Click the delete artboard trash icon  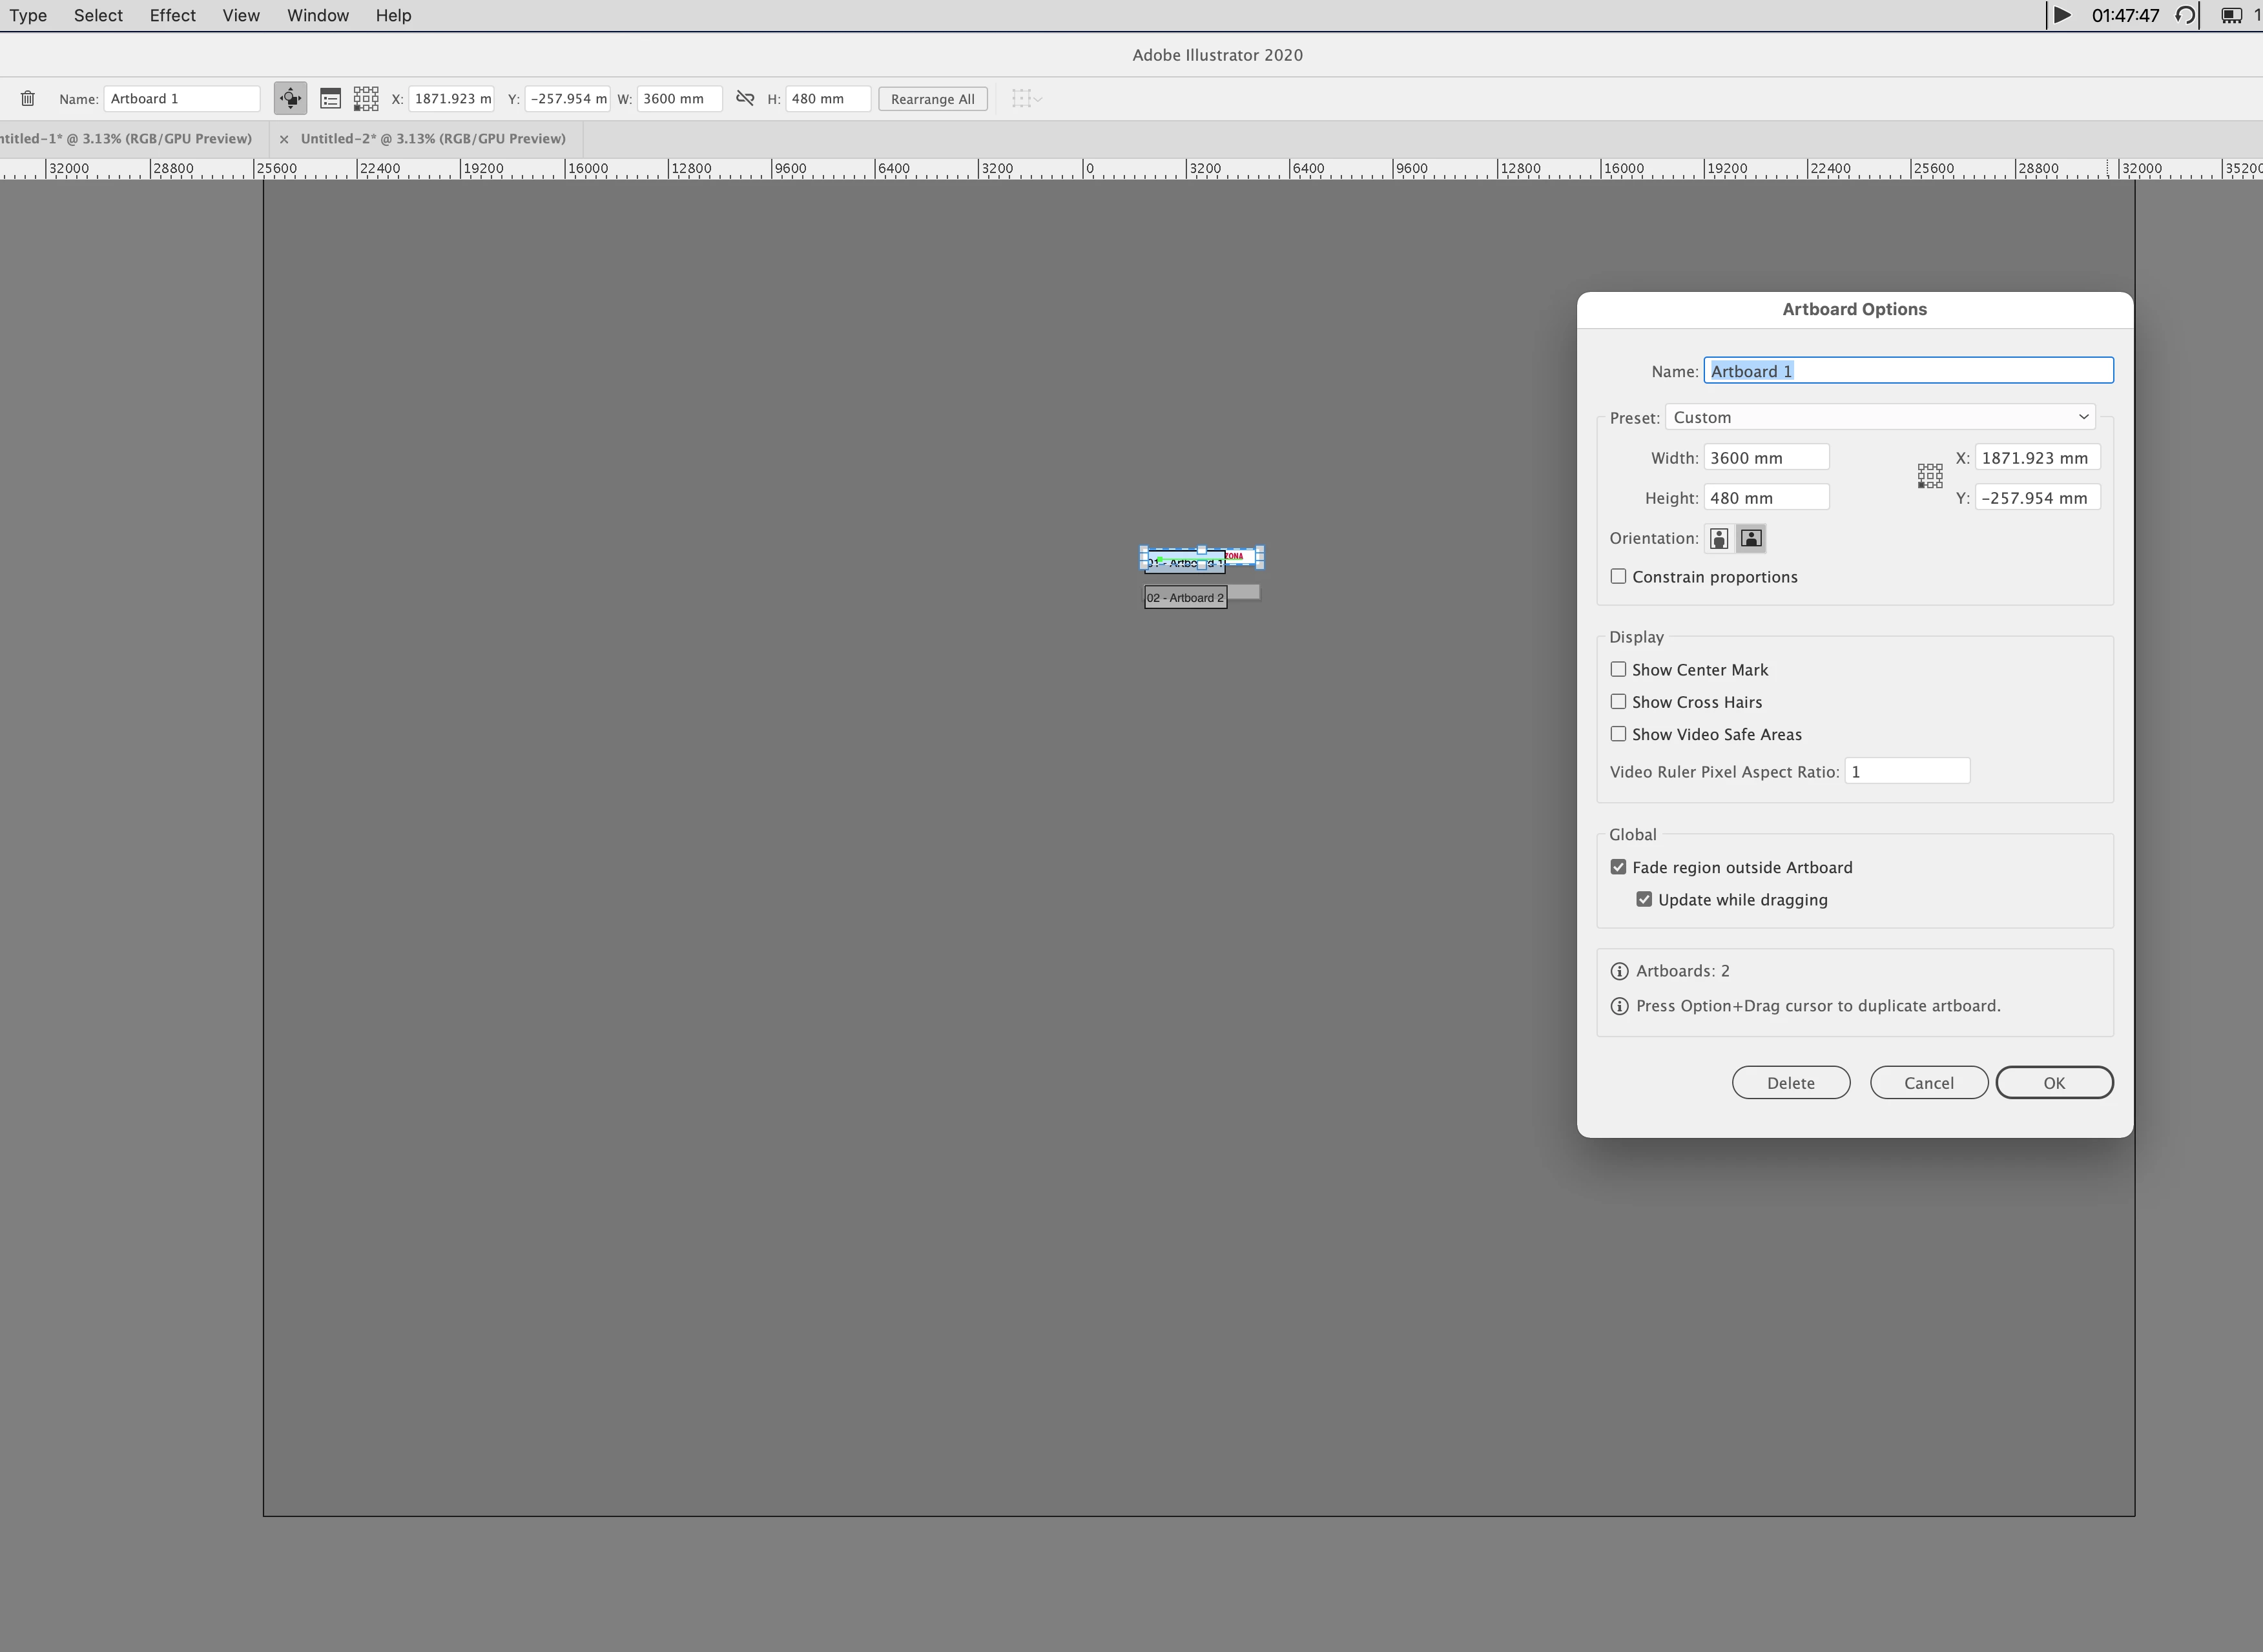pos(28,99)
